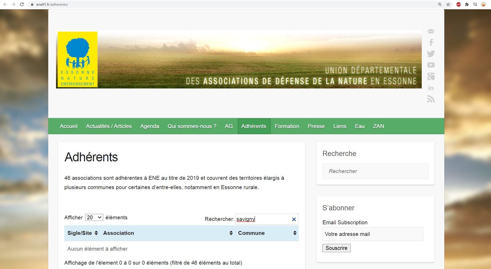The image size is (491, 269).
Task: Click the Essonne Nature Environnement logo
Action: pos(77,59)
